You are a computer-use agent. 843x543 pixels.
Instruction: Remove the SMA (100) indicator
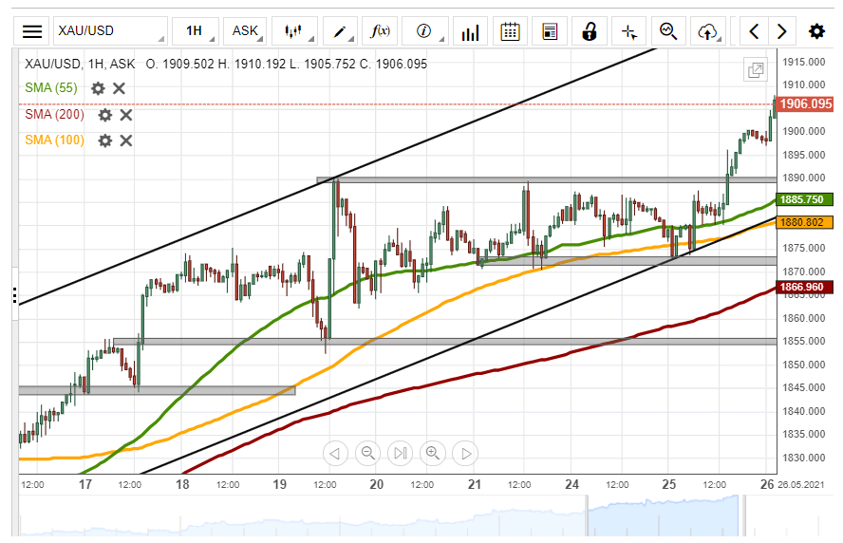pos(125,140)
